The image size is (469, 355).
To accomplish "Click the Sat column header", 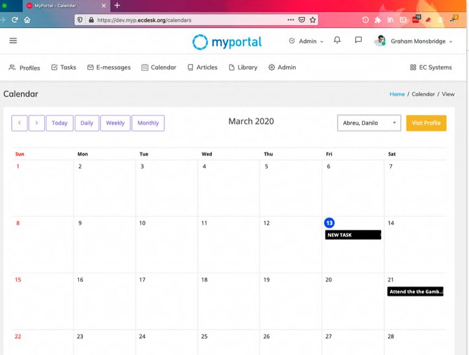I will (392, 154).
